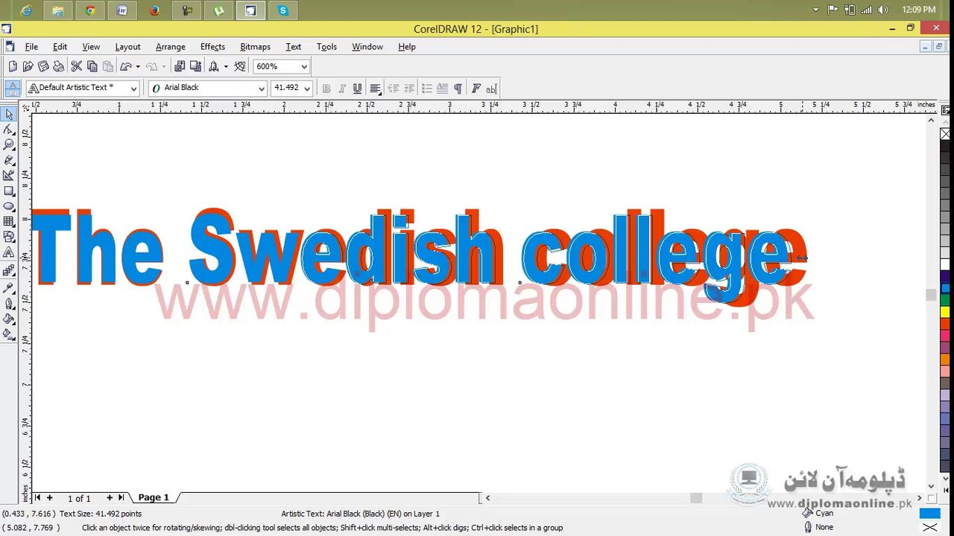Open Chrome from the taskbar
Screen dimensions: 954x536
pyautogui.click(x=90, y=10)
